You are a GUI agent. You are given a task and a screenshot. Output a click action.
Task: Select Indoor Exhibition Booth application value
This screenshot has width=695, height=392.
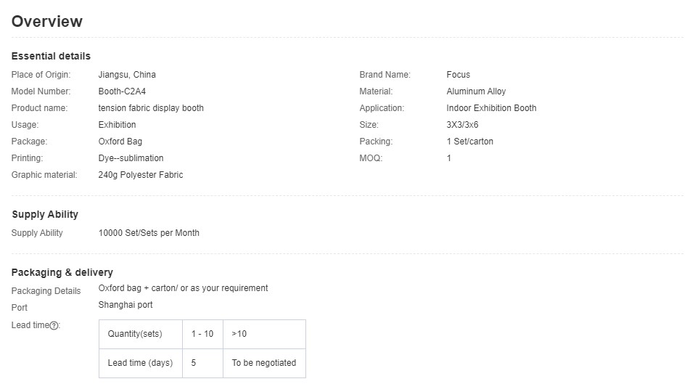[x=492, y=107]
